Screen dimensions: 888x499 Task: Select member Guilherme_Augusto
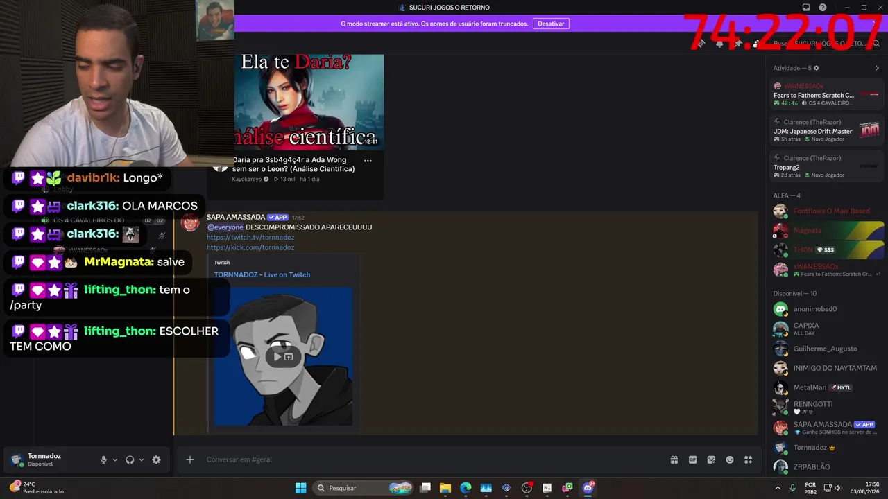pos(827,349)
